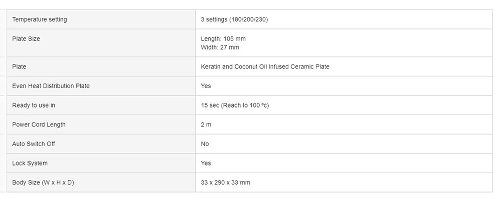499x203 pixels.
Task: Select 15 sec (Reach to 100 °c) value
Action: tap(235, 105)
